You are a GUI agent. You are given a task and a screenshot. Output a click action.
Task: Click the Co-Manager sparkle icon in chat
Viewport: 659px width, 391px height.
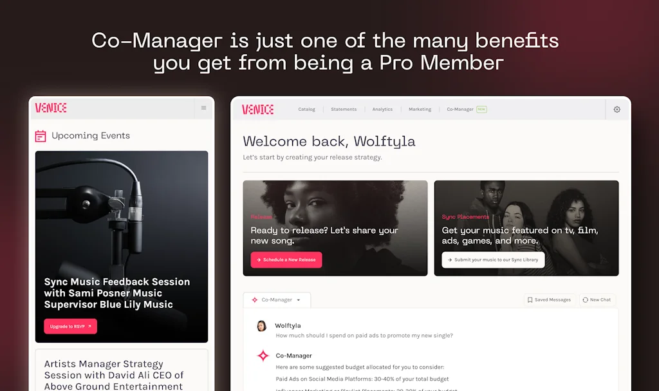tap(263, 356)
